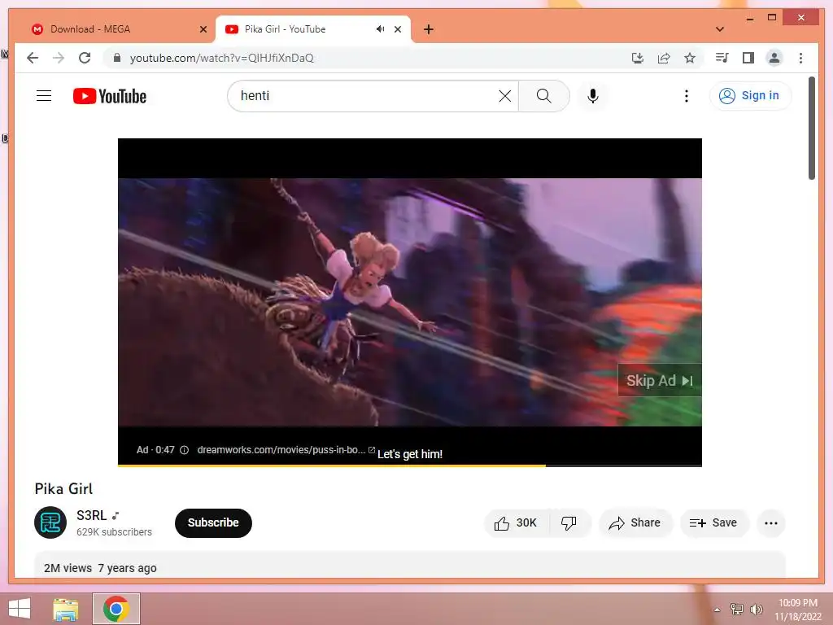Open the volume tray icon

[x=757, y=609]
